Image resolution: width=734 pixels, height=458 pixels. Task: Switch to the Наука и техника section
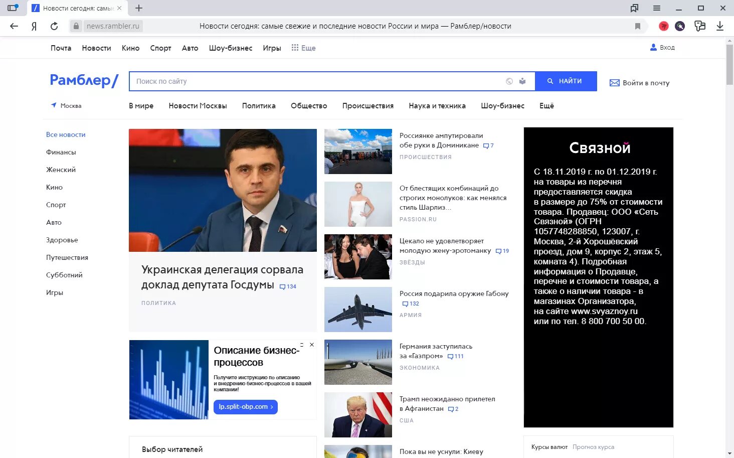pyautogui.click(x=437, y=106)
